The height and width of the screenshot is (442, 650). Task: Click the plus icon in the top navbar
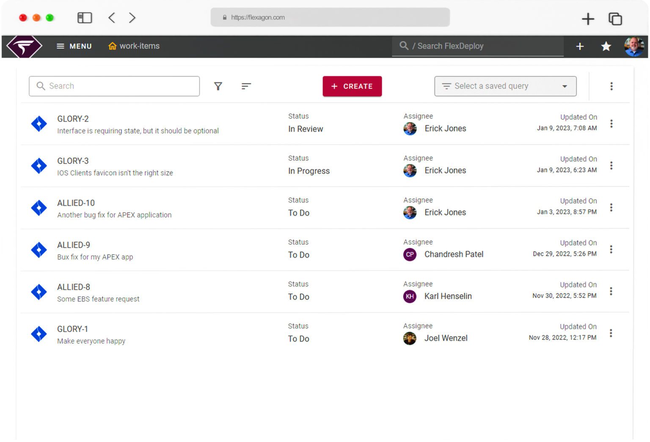[580, 46]
